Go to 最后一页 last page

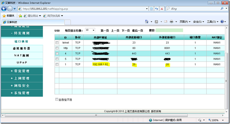point(138,31)
